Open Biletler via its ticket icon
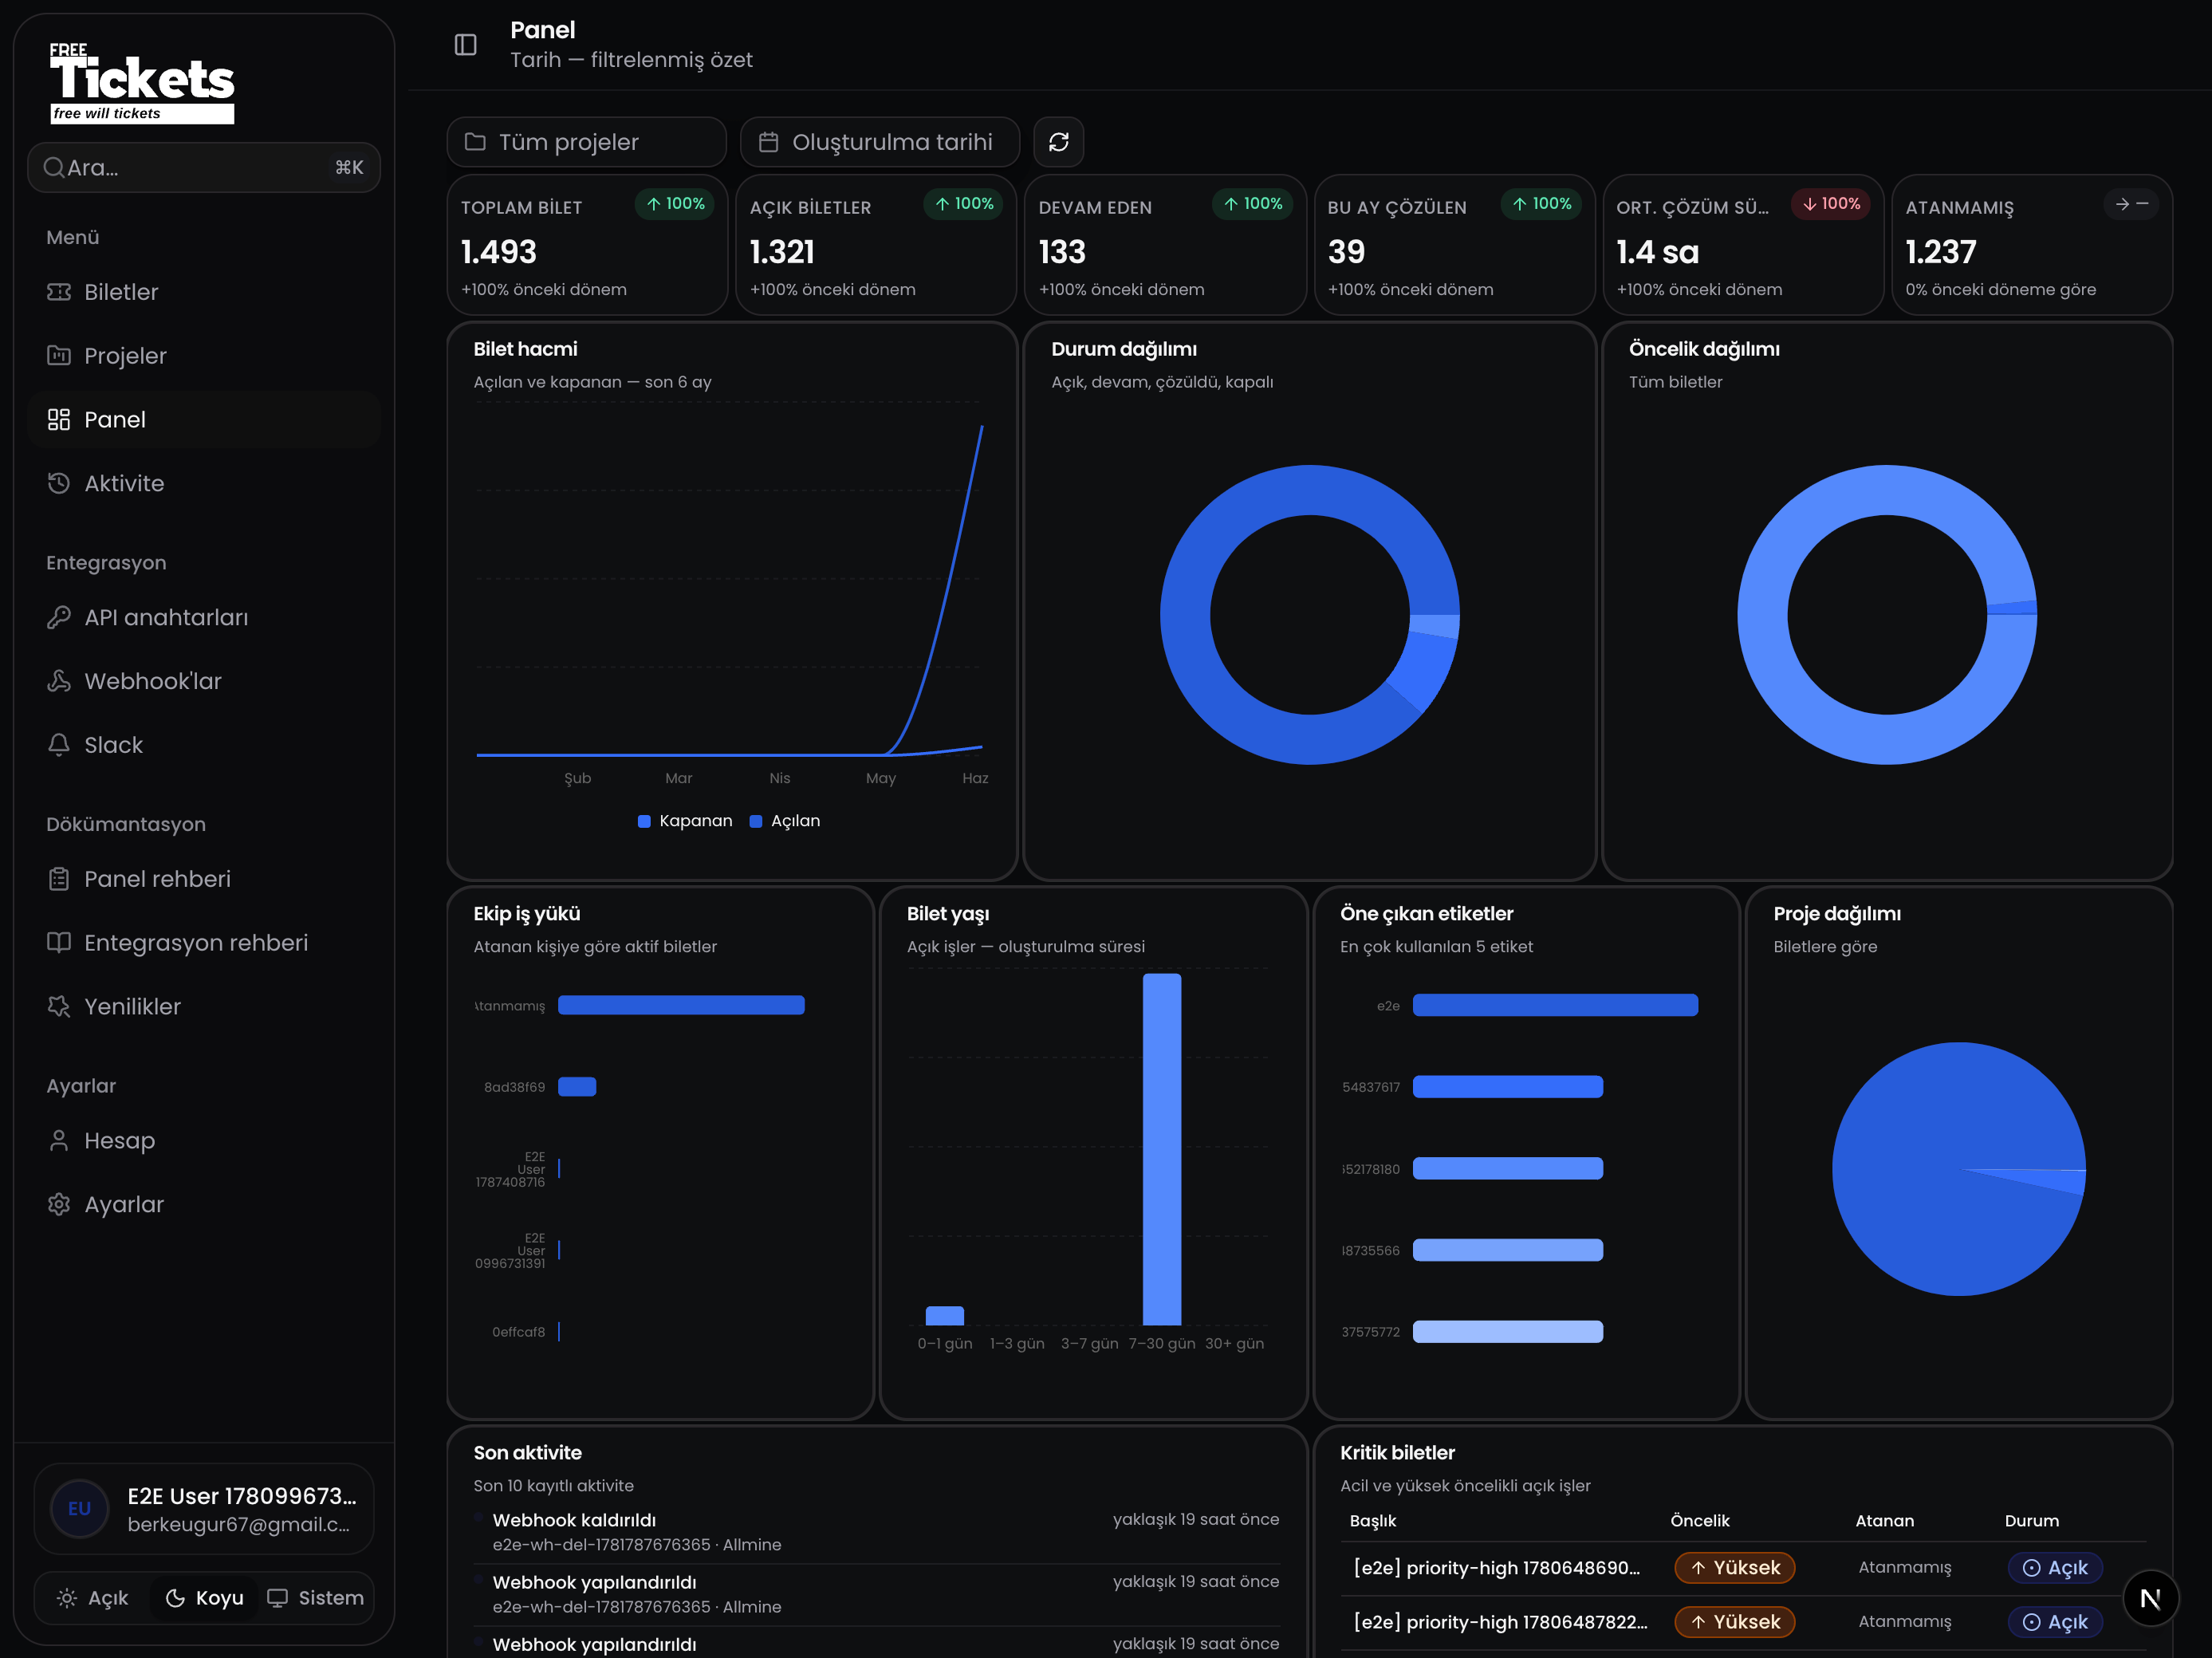 (x=59, y=292)
